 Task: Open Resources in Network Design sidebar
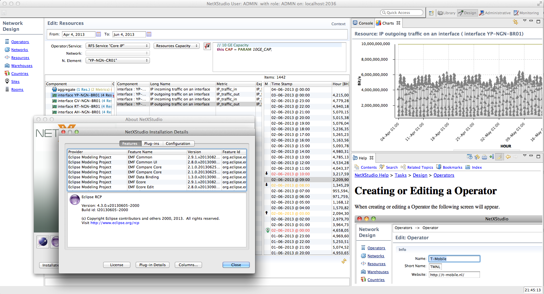point(20,58)
